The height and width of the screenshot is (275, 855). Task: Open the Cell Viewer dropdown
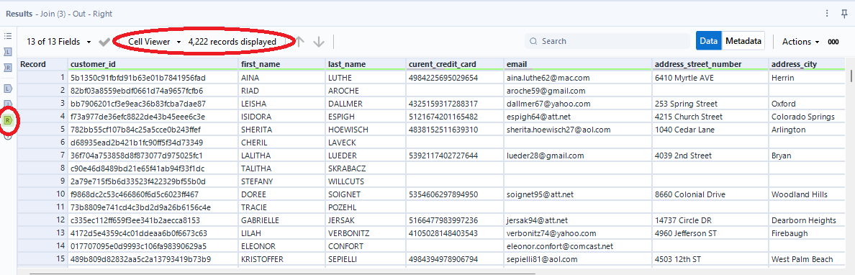pos(155,42)
